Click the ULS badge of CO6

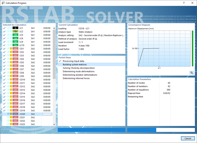pos(15,66)
